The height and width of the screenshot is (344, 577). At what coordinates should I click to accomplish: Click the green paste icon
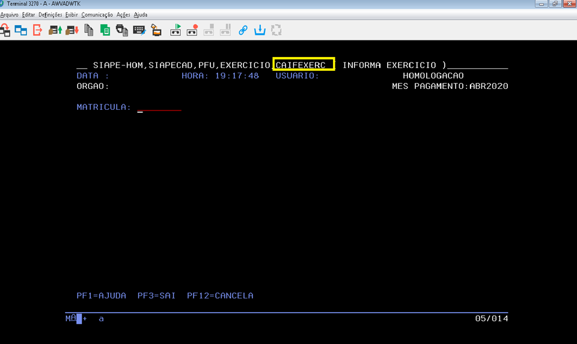coord(105,29)
